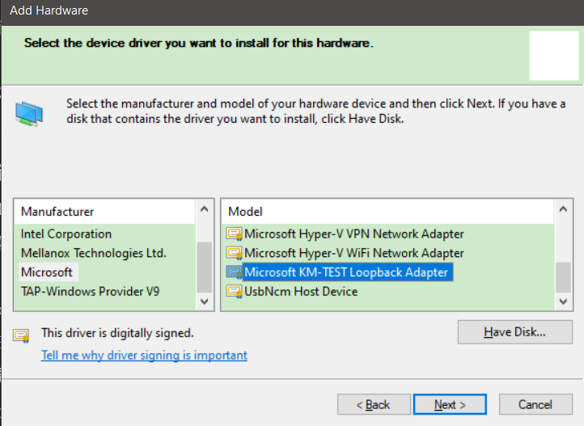Screen dimensions: 584x426
Task: Click the digitally signed driver certificate icon
Action: coord(22,334)
